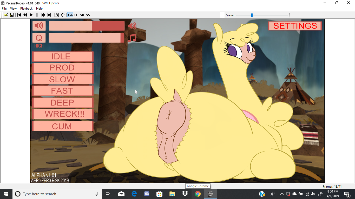The height and width of the screenshot is (199, 355).
Task: Click the B toolbar icon
Action: tap(57, 15)
